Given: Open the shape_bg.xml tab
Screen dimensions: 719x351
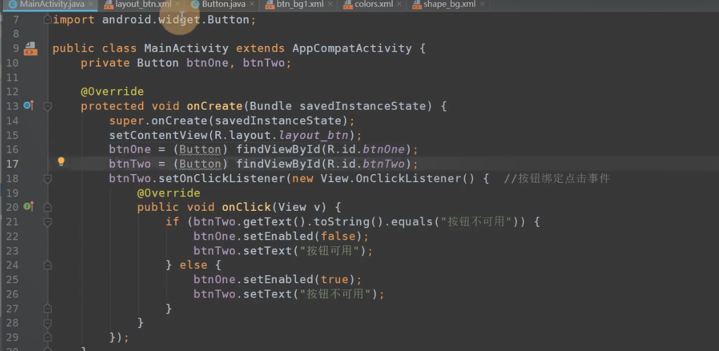Looking at the screenshot, I should click(450, 4).
